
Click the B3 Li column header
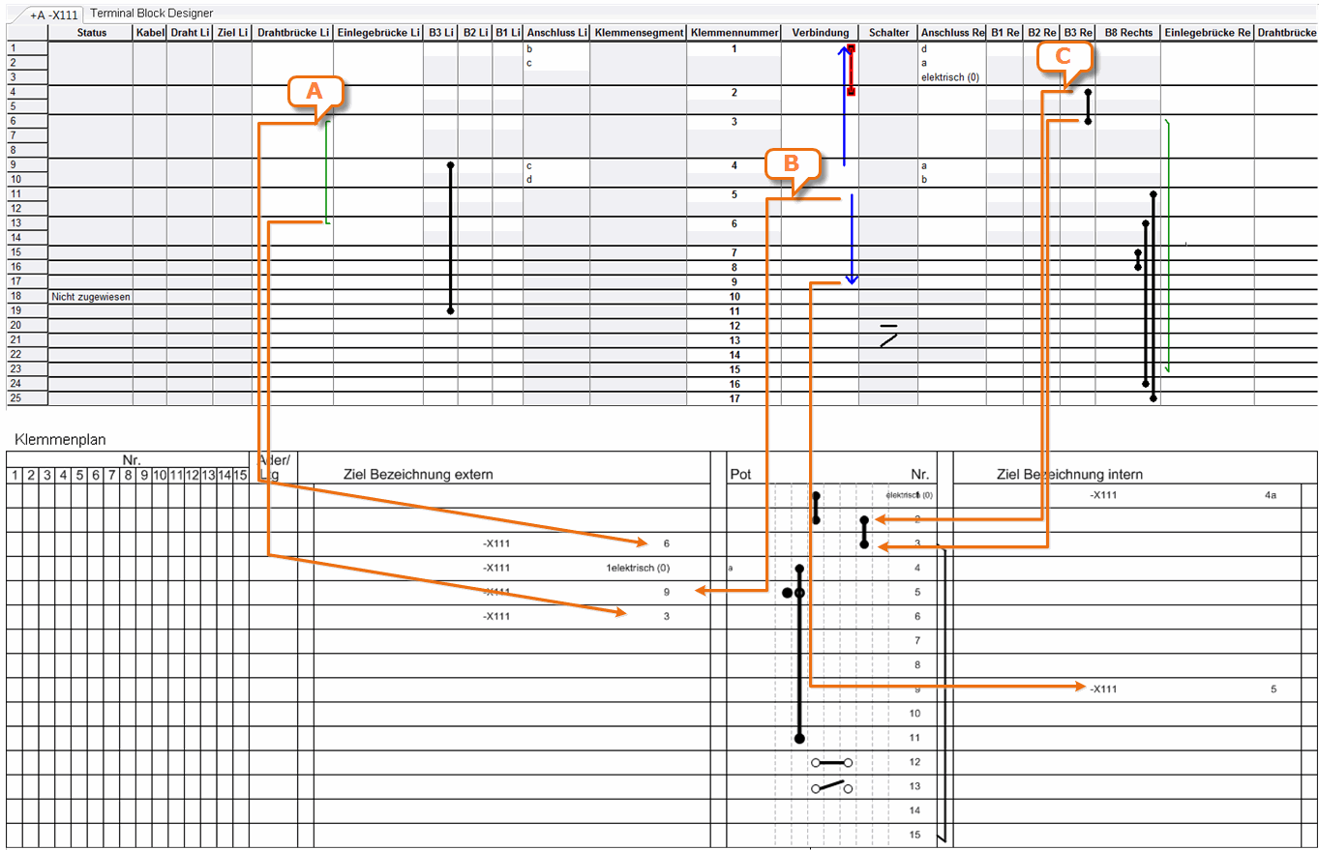click(x=440, y=33)
